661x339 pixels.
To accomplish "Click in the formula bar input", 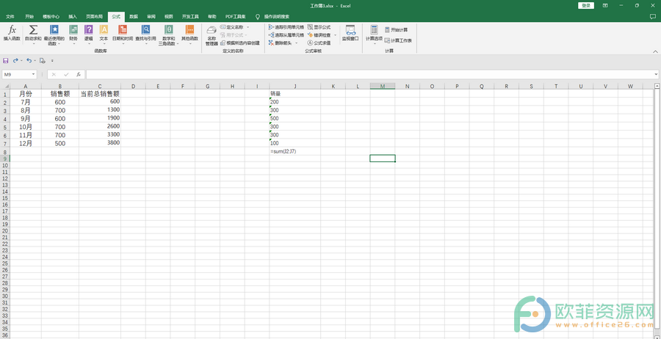I will [x=369, y=75].
